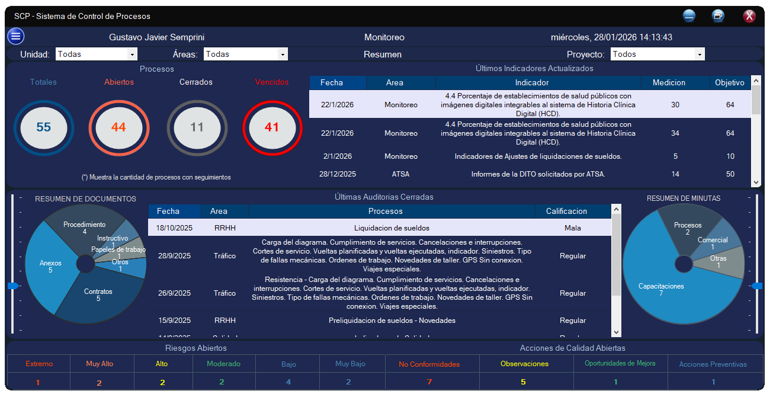Click the Calificacion column header
773x394 pixels.
point(572,212)
